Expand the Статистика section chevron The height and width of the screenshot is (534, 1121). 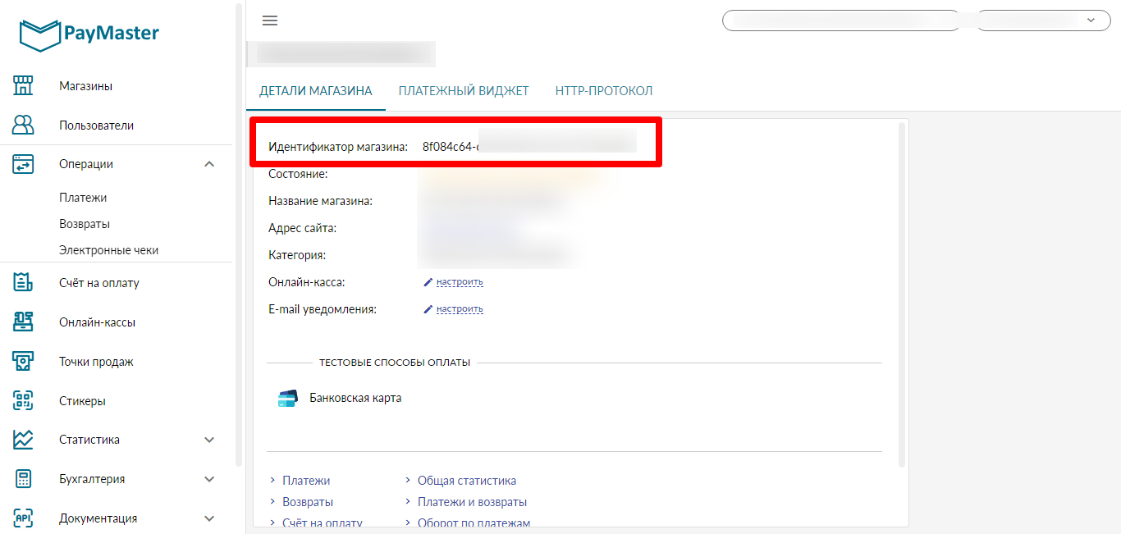[209, 440]
